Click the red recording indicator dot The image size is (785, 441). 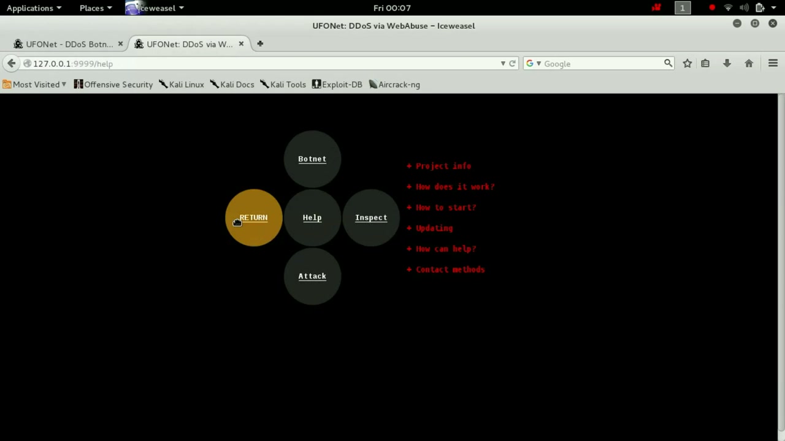[712, 8]
